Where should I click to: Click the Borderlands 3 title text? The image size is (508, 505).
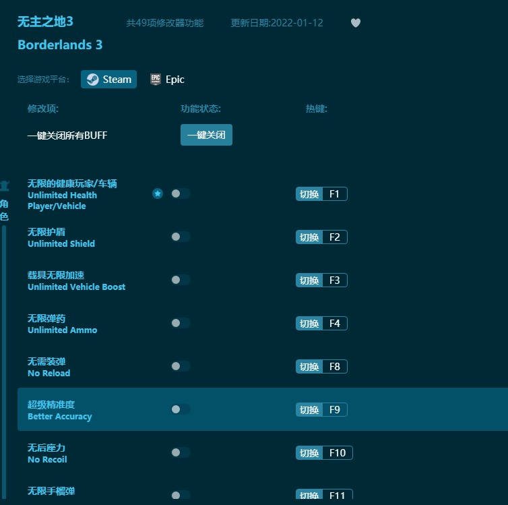tap(60, 44)
